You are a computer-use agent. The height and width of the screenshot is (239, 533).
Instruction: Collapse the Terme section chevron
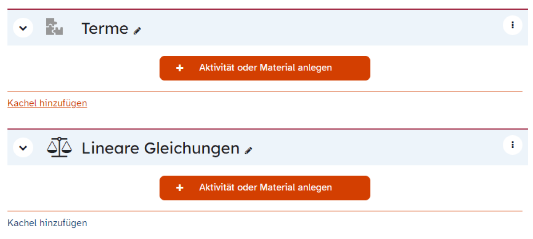(x=23, y=28)
